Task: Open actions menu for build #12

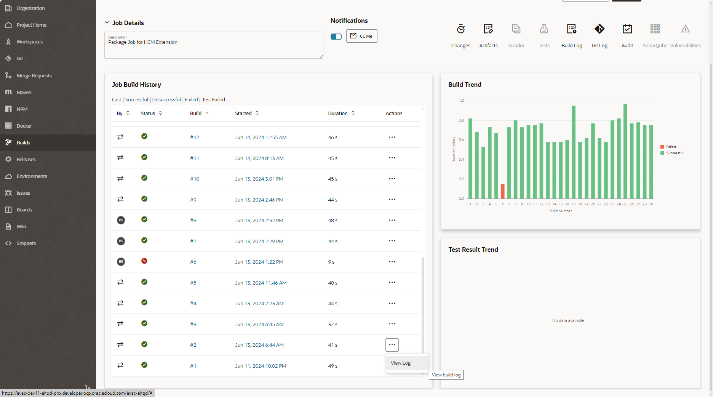Action: pyautogui.click(x=392, y=137)
